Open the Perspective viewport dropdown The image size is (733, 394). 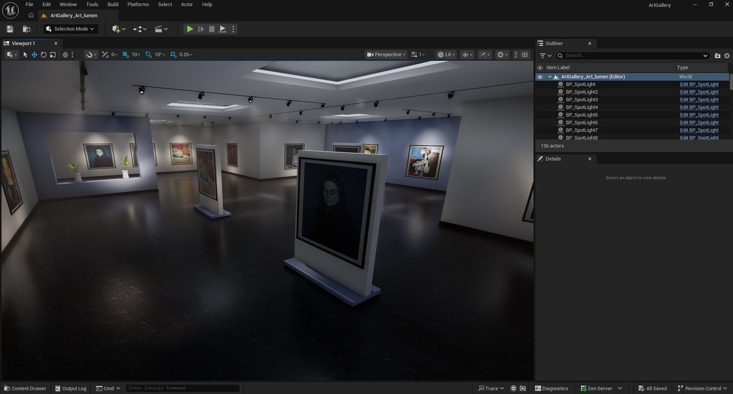pyautogui.click(x=385, y=54)
